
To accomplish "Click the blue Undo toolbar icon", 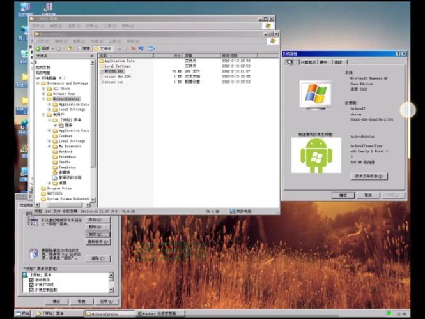I will pos(141,48).
